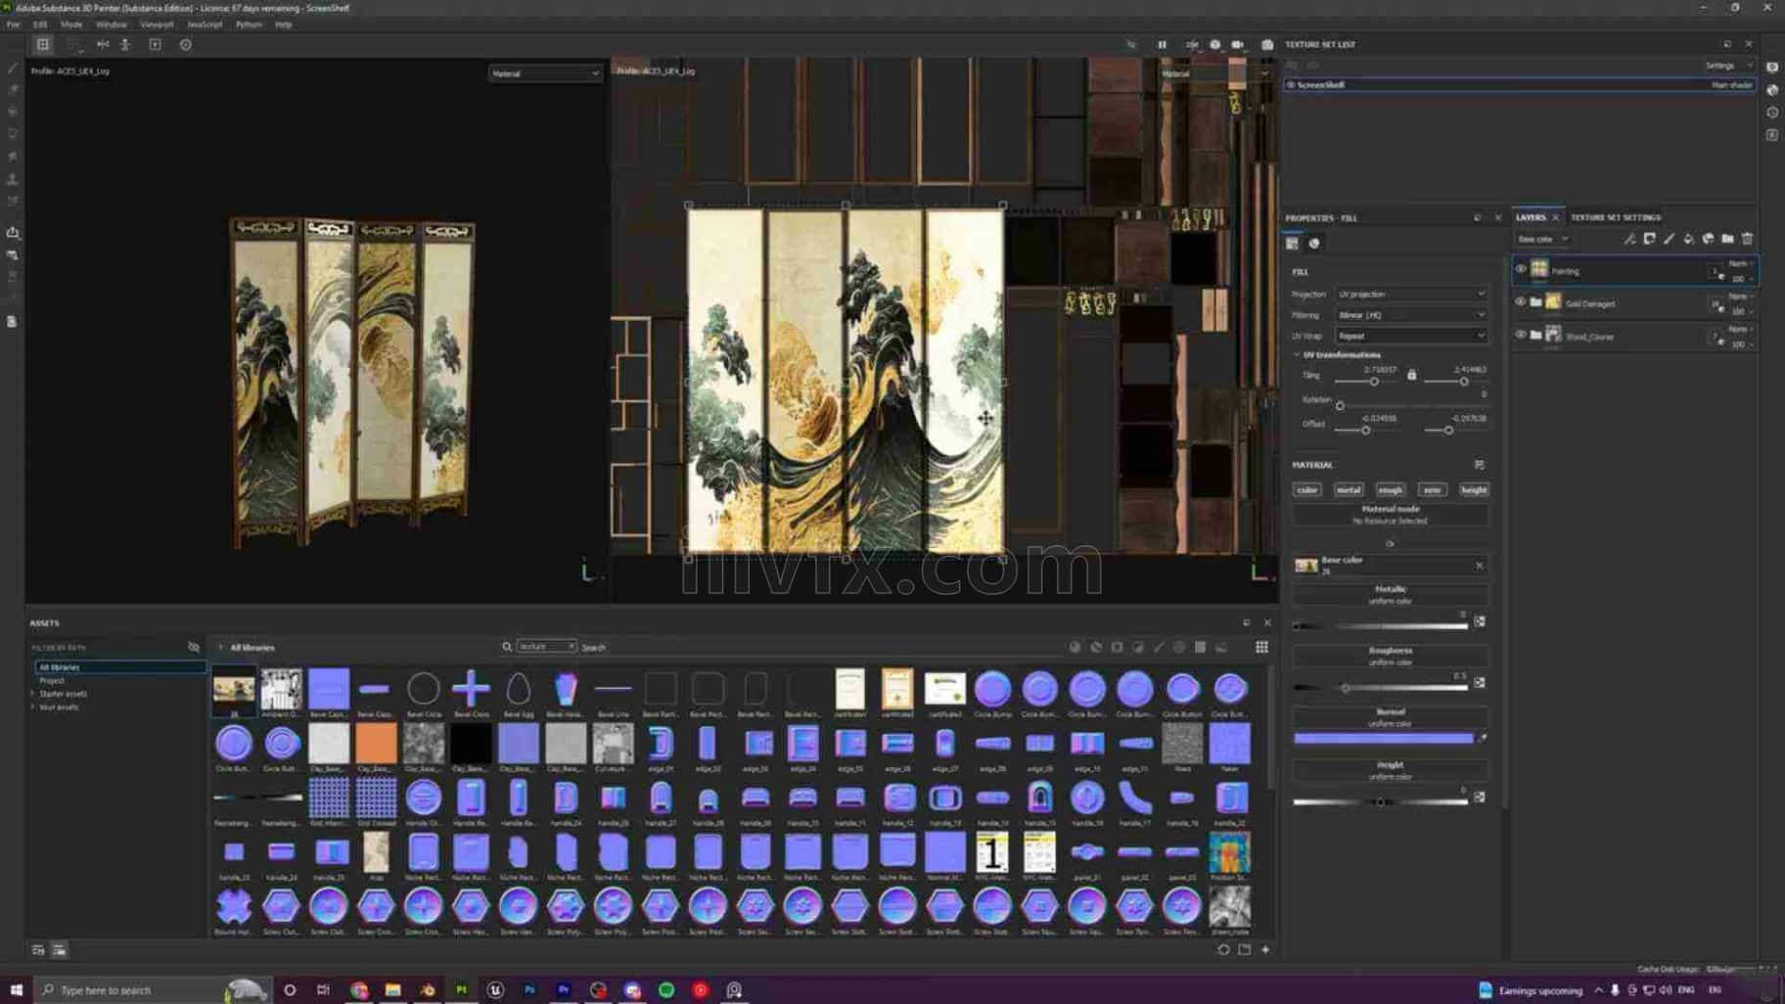Viewport: 1785px width, 1004px height.
Task: Add a new folder in the Layers panel
Action: pos(1728,239)
